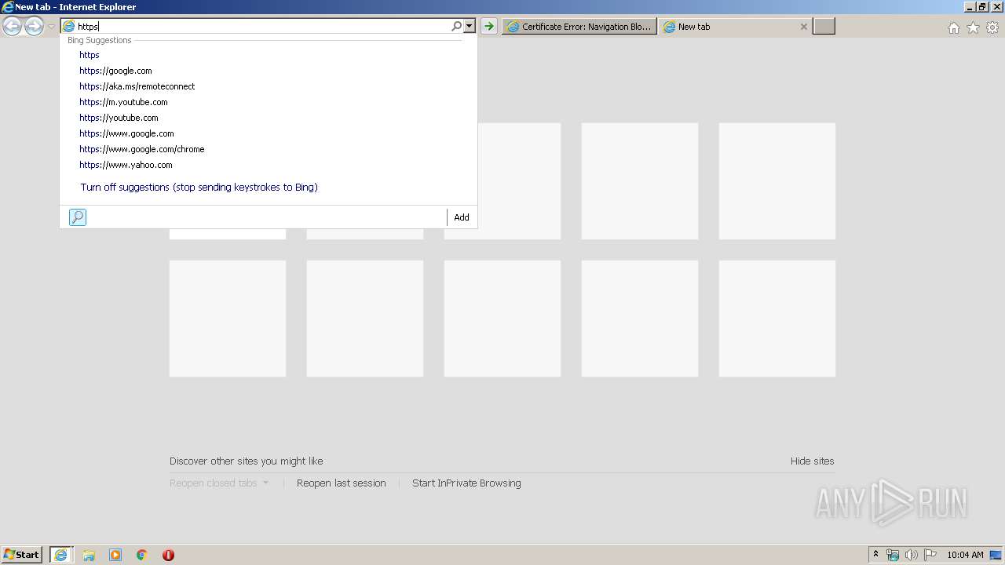Click Internet Explorer taskbar icon

pos(60,555)
